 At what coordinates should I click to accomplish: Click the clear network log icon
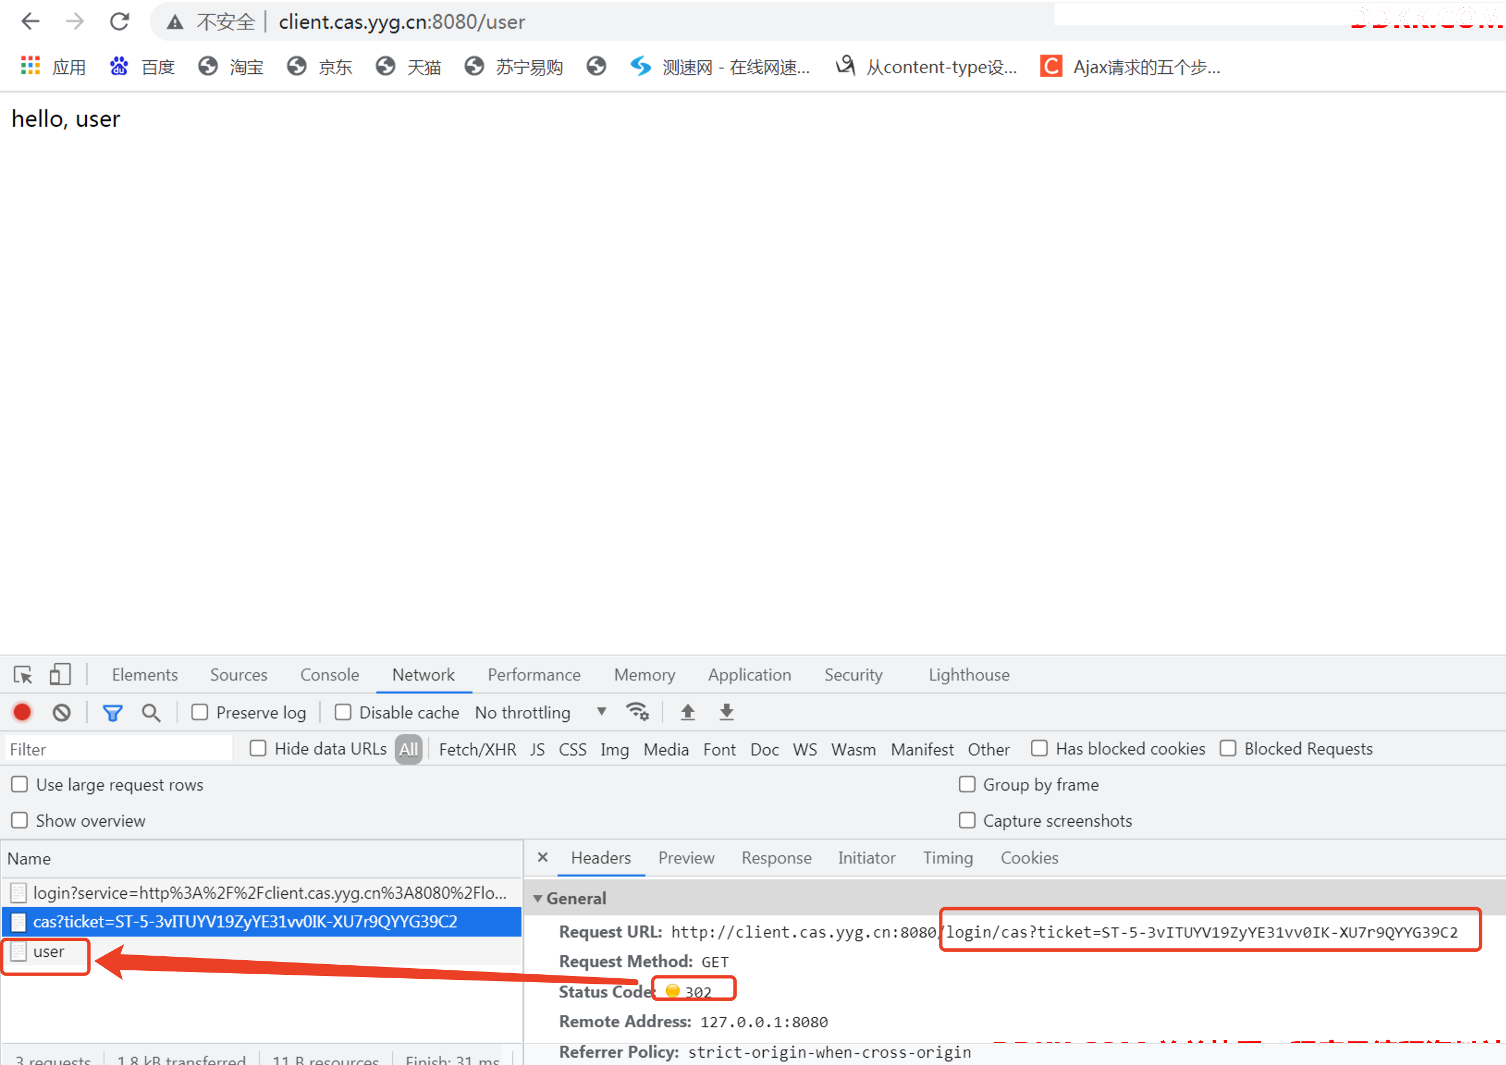pyautogui.click(x=61, y=712)
